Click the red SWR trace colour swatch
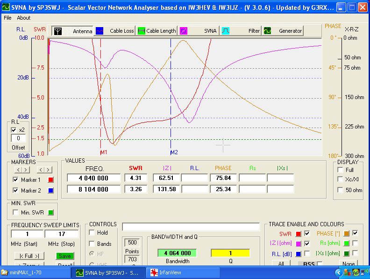Screen dimensions: 370x279 point(298,233)
